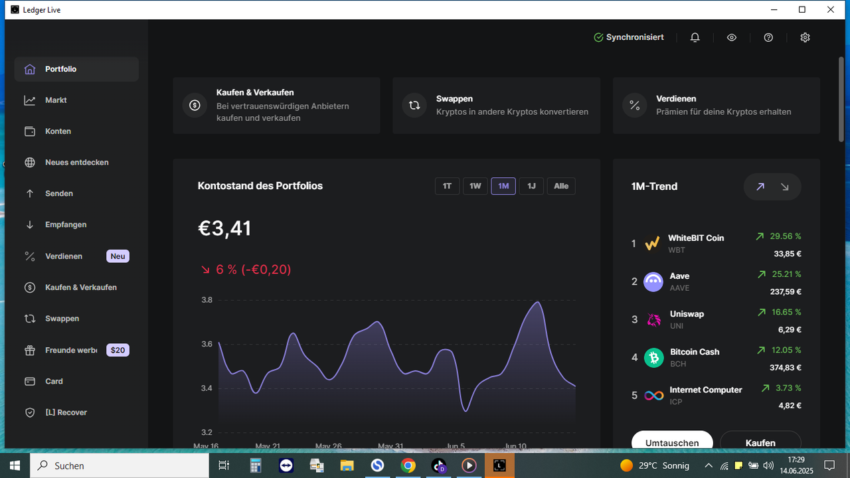Open Swappen sidebar entry
Image resolution: width=850 pixels, height=478 pixels.
click(76, 319)
